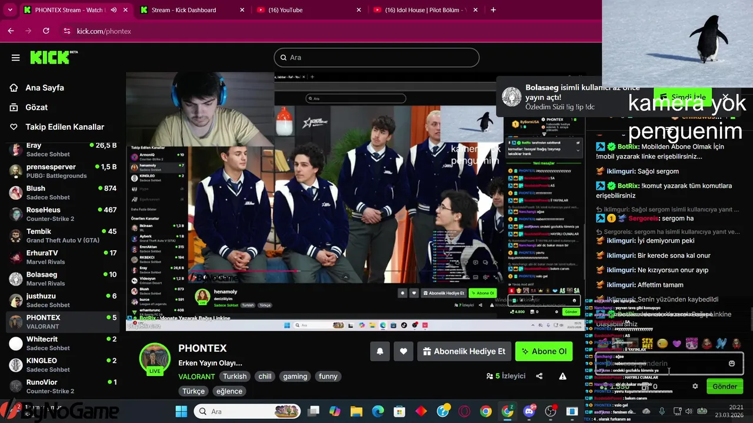Click PHONTEX avatar with LIVE badge
The height and width of the screenshot is (423, 753).
point(155,359)
